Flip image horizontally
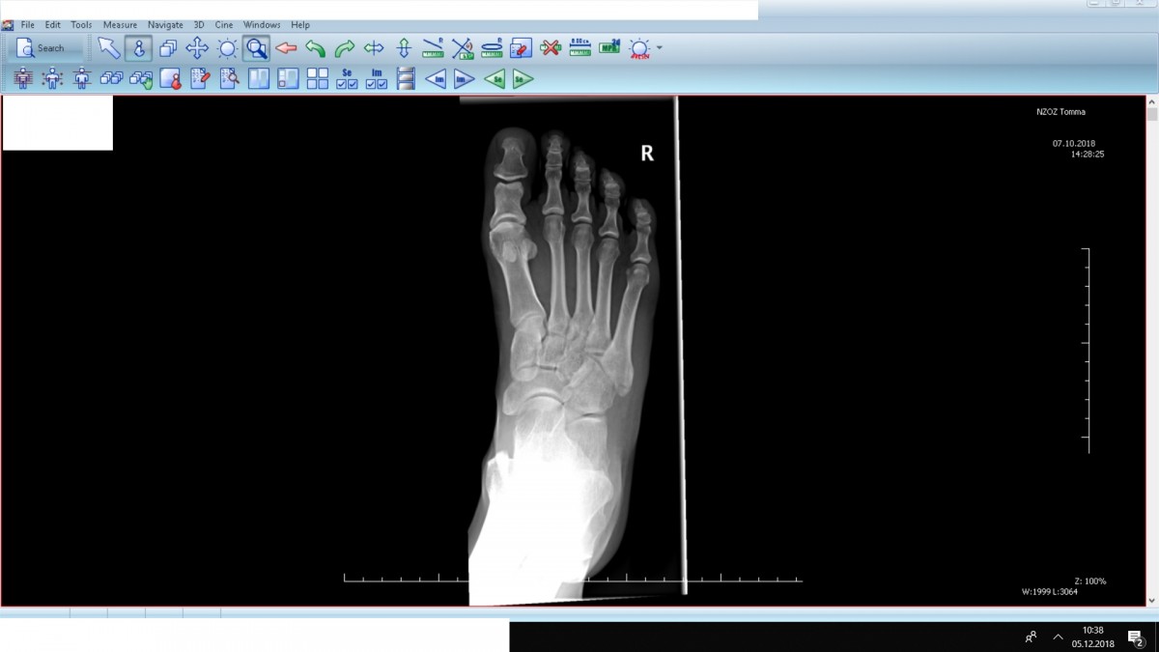 coord(374,48)
